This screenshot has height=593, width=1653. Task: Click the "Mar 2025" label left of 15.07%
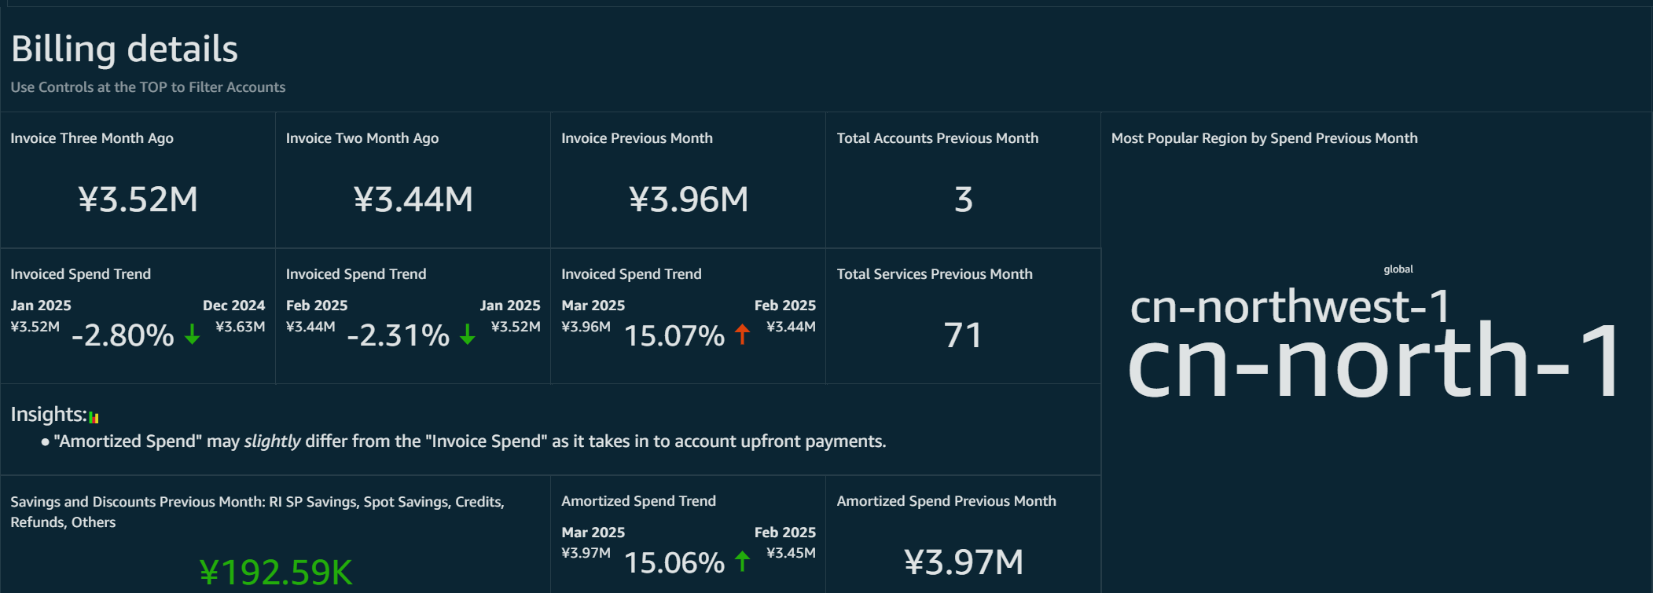(593, 306)
